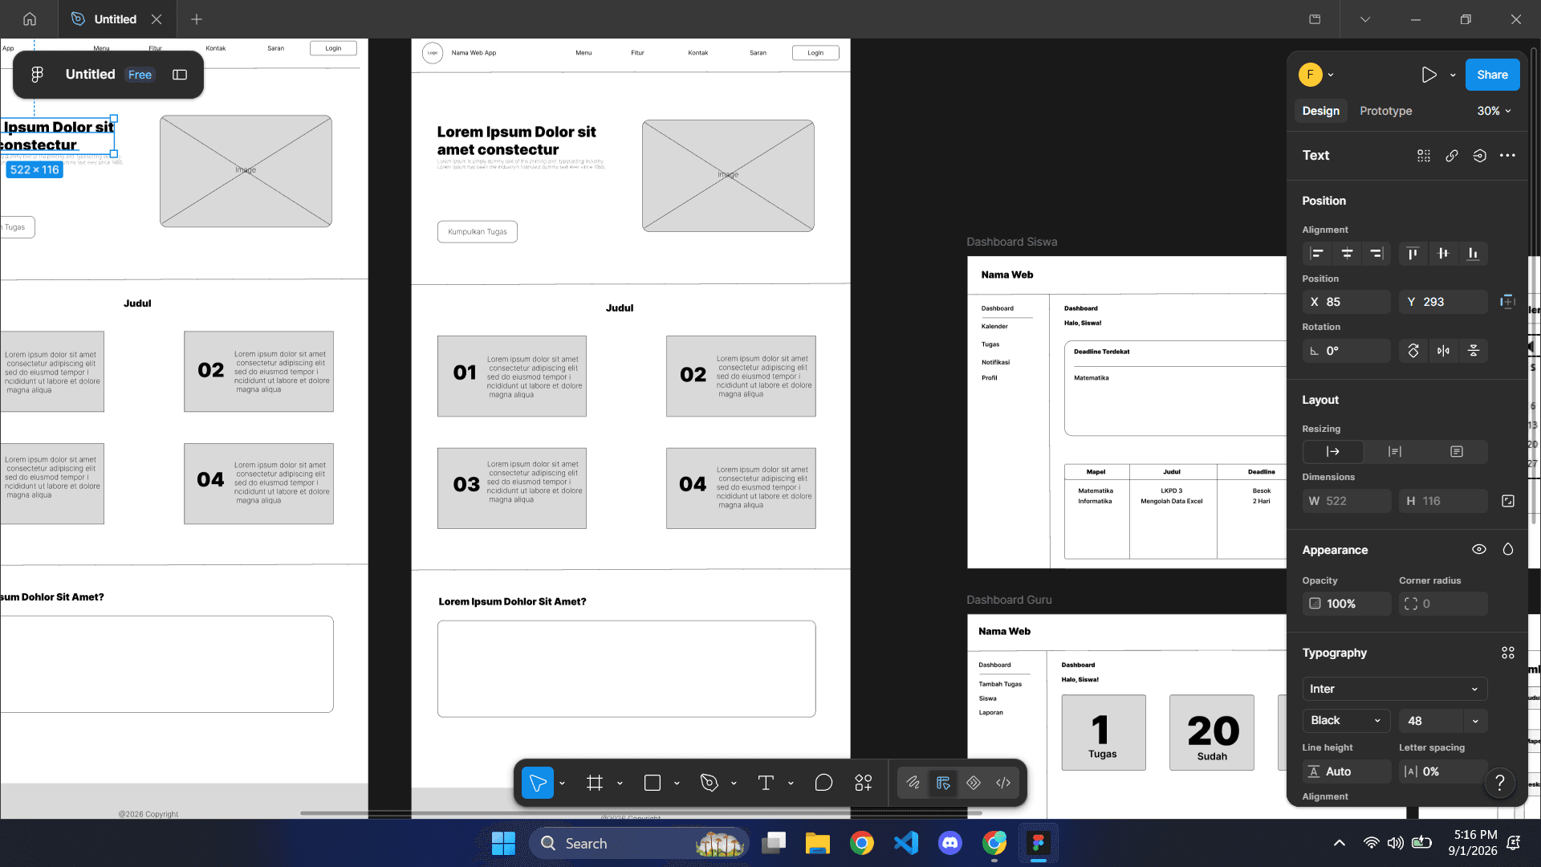Align bottom edges
This screenshot has width=1541, height=867.
click(x=1473, y=254)
